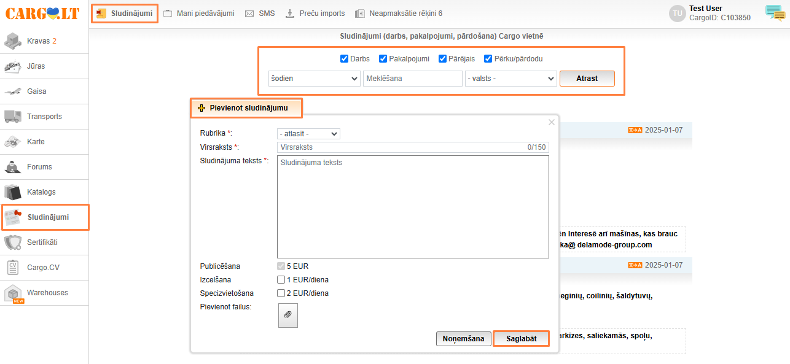Open the valsts country dropdown
The width and height of the screenshot is (790, 364).
pos(510,79)
